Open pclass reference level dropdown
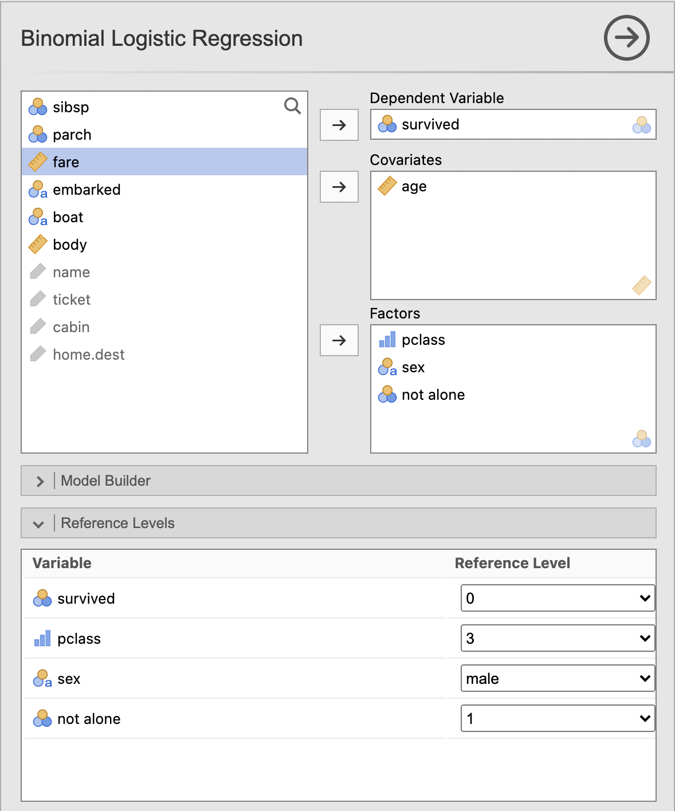The image size is (675, 811). click(558, 638)
